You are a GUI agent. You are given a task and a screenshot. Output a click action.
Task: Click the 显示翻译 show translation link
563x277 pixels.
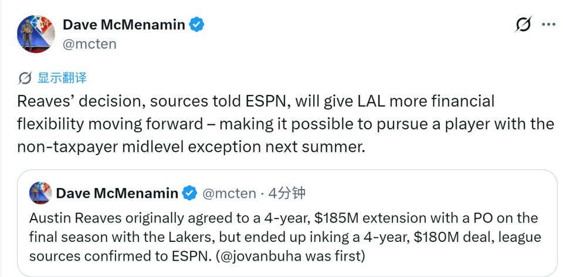tap(62, 78)
